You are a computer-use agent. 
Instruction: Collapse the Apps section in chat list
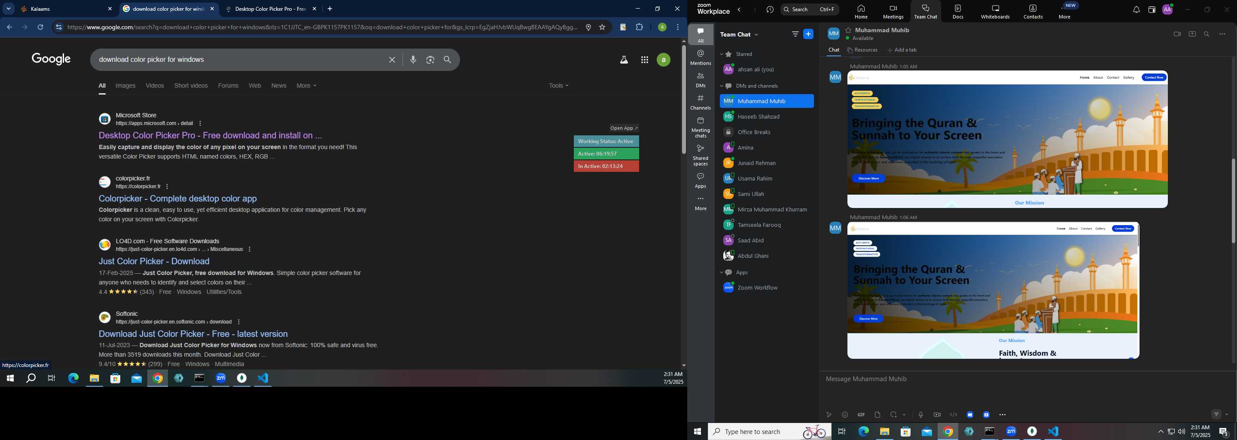point(721,272)
